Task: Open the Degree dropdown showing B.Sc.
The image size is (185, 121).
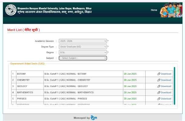Action: click(83, 52)
